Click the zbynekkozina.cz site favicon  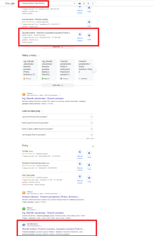click(24, 225)
